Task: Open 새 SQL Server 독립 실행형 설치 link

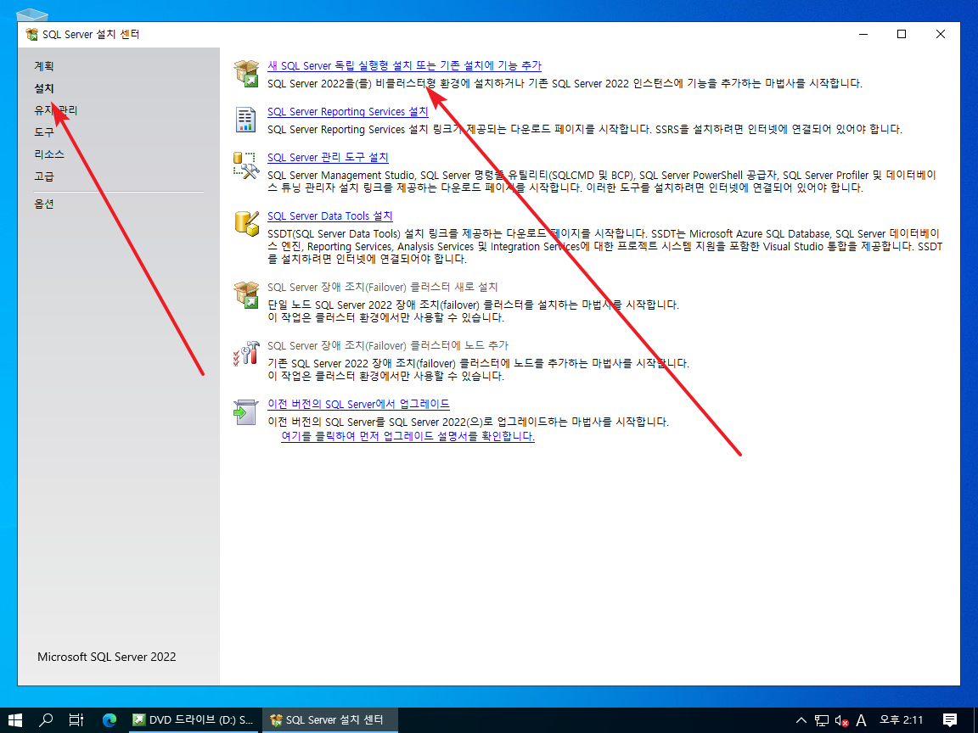Action: pos(404,65)
